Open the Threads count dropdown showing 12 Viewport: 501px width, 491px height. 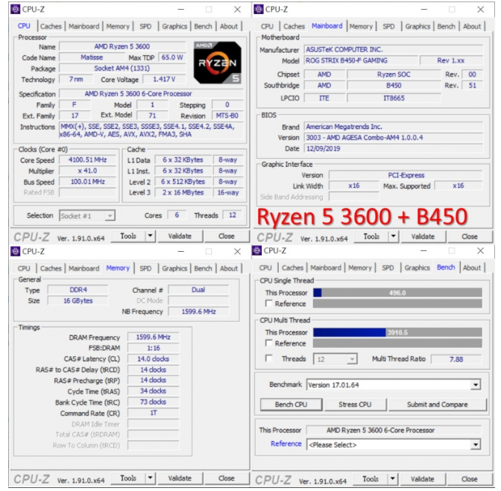(x=335, y=359)
